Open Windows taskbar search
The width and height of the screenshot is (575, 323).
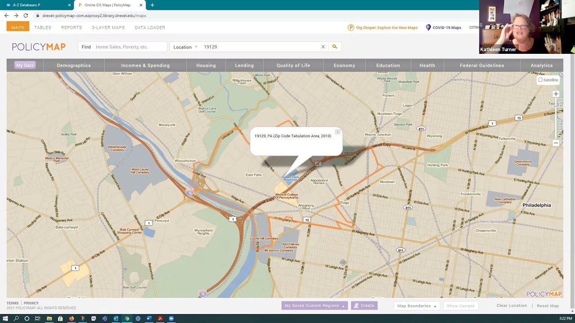[x=16, y=319]
